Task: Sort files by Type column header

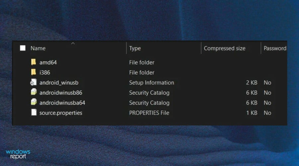Action: (135, 48)
